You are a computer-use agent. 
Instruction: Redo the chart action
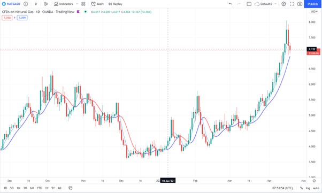(239, 4)
